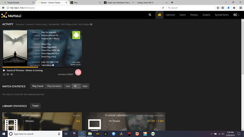
Task: Open the Windows Start menu
Action: pyautogui.click(x=4, y=134)
